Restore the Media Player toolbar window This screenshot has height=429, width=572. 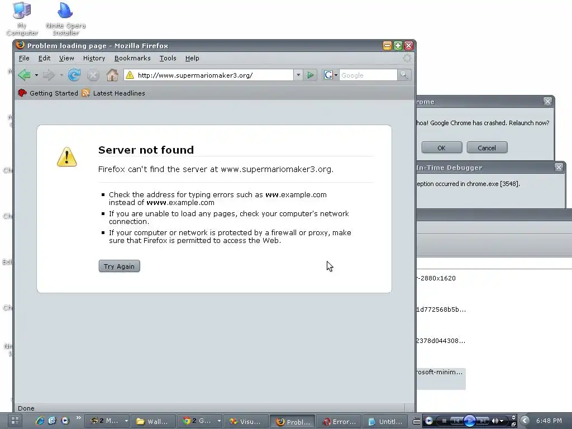(x=513, y=425)
